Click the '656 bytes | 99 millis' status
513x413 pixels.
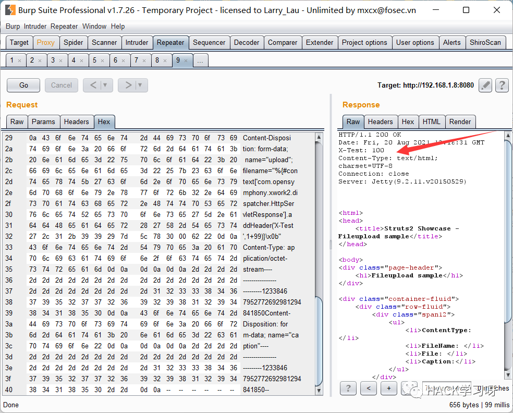(479, 405)
